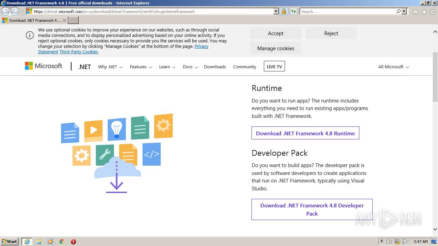
Task: Click the volume speaker tray icon
Action: click(x=389, y=242)
